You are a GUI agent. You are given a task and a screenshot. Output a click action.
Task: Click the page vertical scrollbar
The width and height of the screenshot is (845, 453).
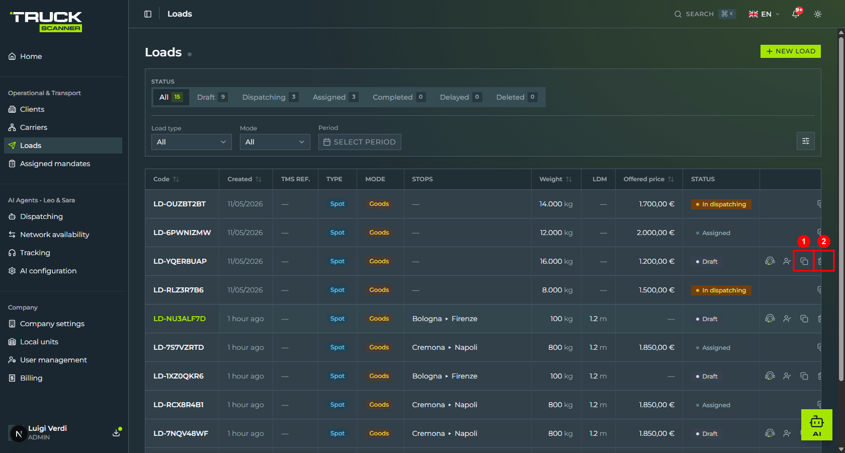841,209
